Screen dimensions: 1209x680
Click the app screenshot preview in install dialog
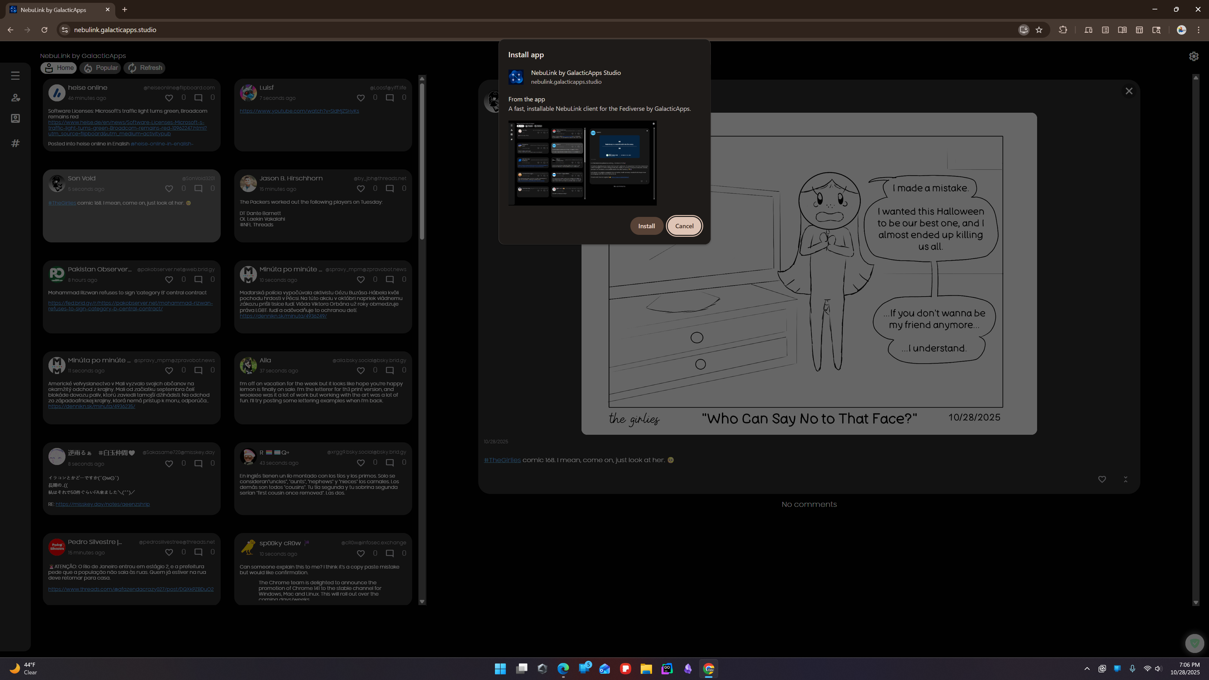pyautogui.click(x=582, y=163)
